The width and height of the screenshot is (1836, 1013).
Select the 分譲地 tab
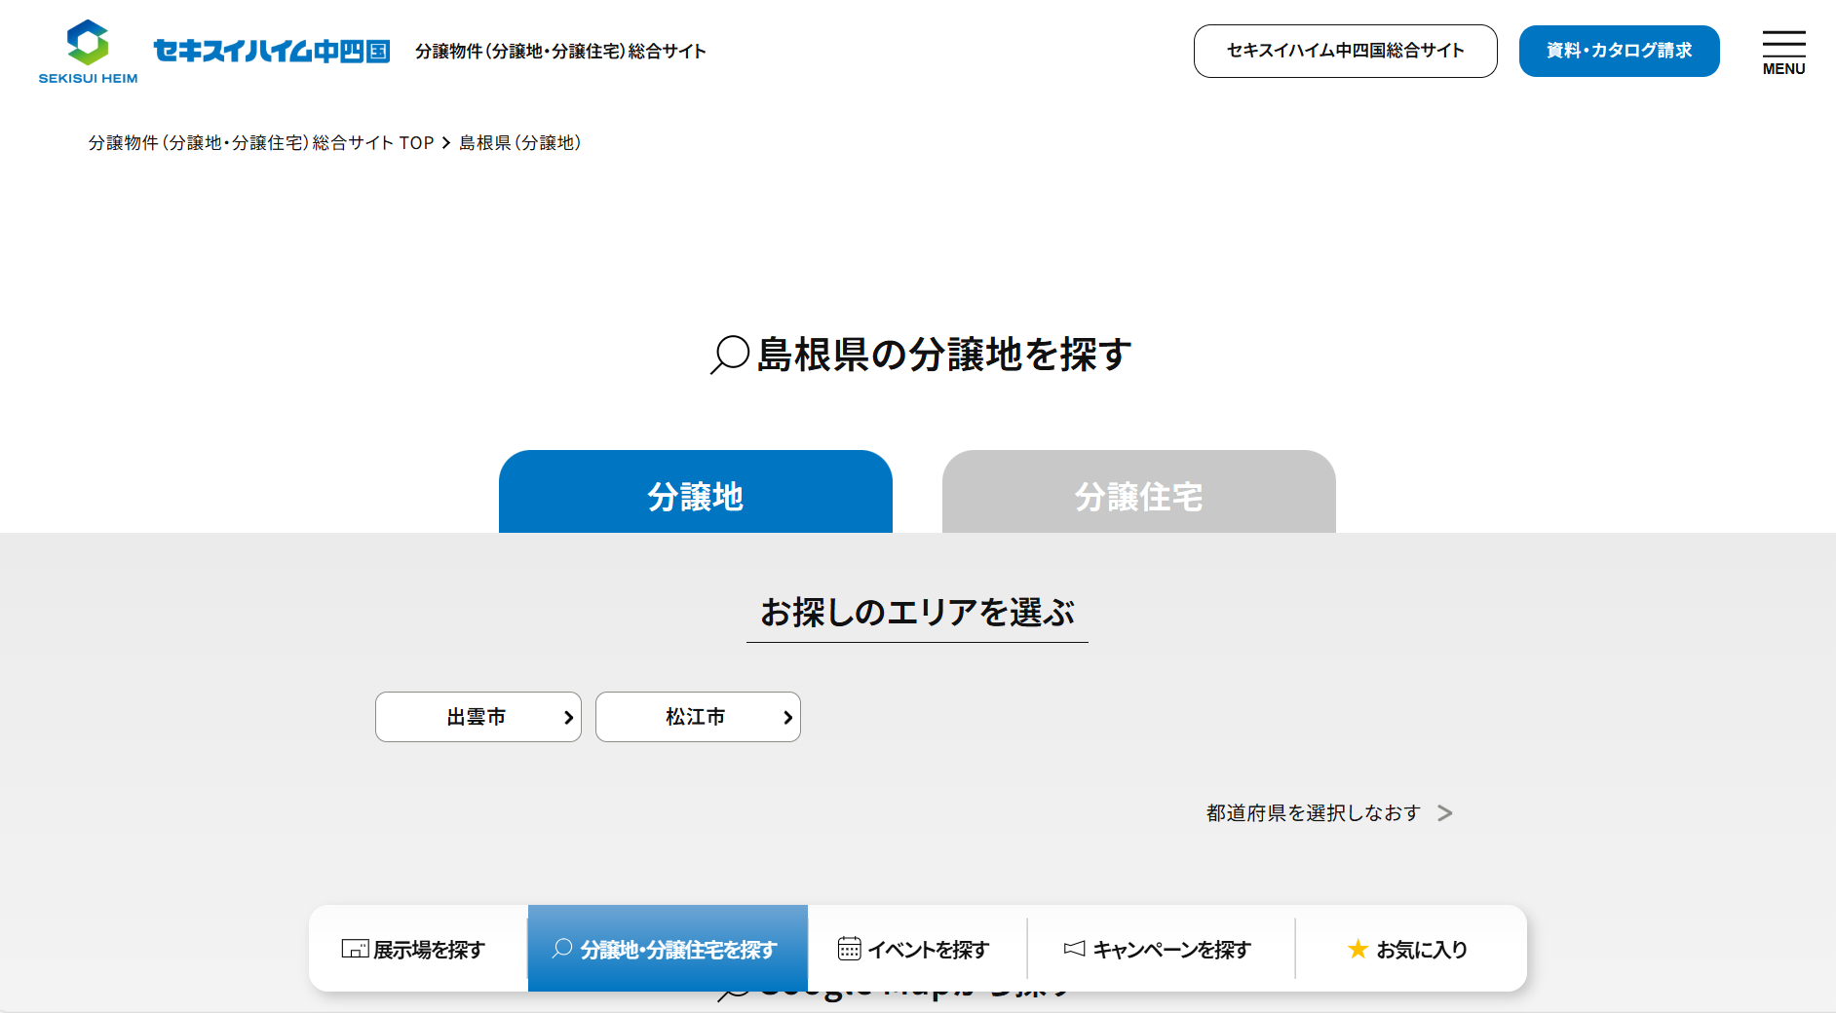(695, 493)
